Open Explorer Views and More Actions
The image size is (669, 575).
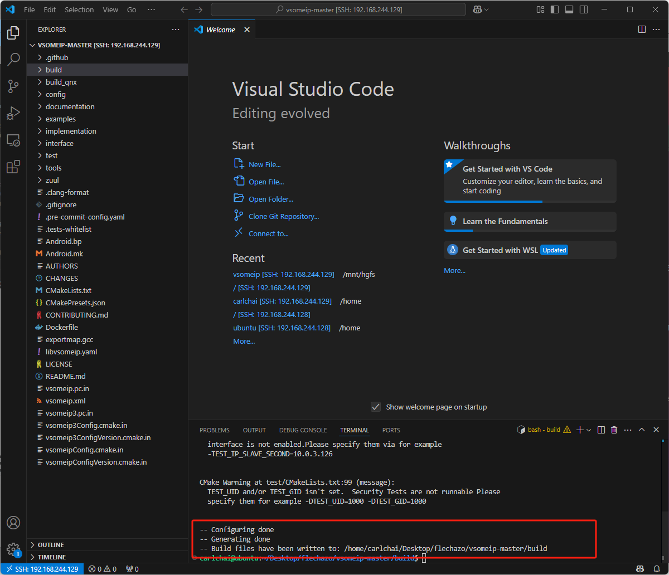point(176,30)
